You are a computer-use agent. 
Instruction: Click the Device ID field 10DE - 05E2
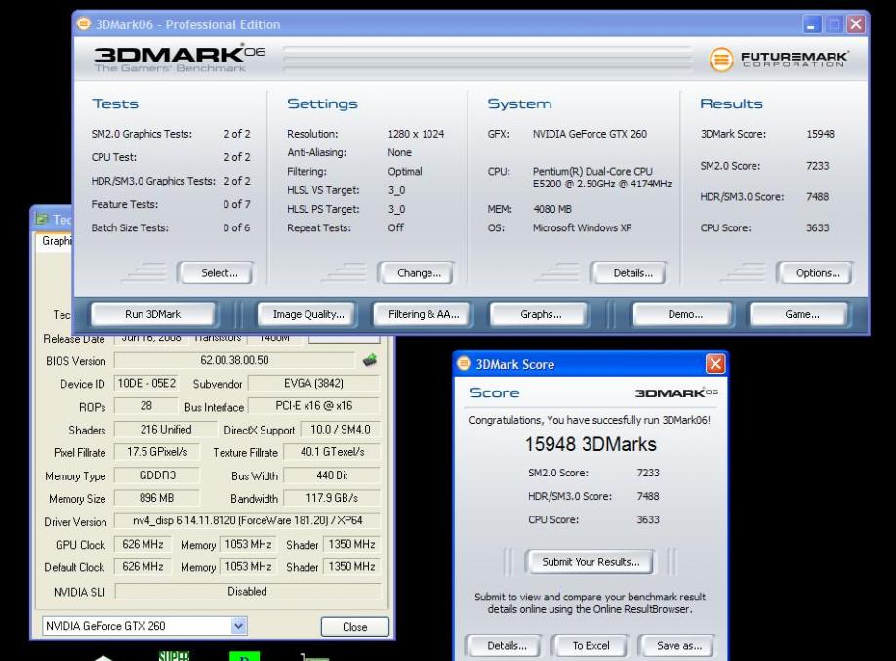pos(145,383)
